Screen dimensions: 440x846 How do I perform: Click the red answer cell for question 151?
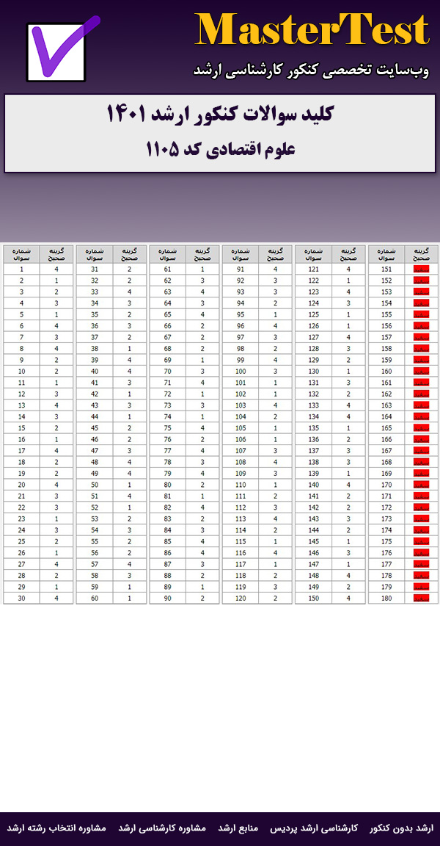421,270
